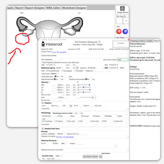Image resolution: width=164 pixels, height=164 pixels.
Task: Open the Examination Status dropdown
Action: tap(123, 60)
